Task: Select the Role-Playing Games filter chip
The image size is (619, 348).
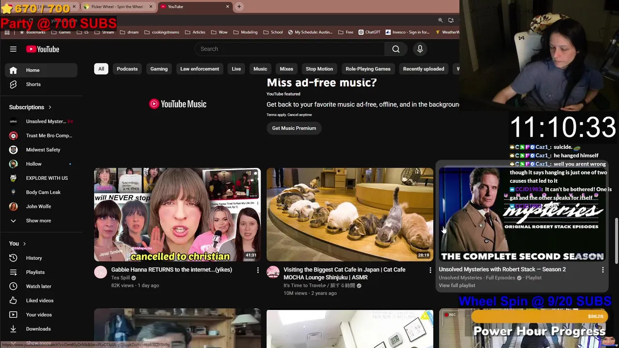Action: [x=368, y=69]
